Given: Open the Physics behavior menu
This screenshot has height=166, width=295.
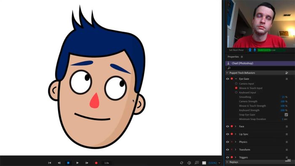Looking at the screenshot, I should coord(287,142).
